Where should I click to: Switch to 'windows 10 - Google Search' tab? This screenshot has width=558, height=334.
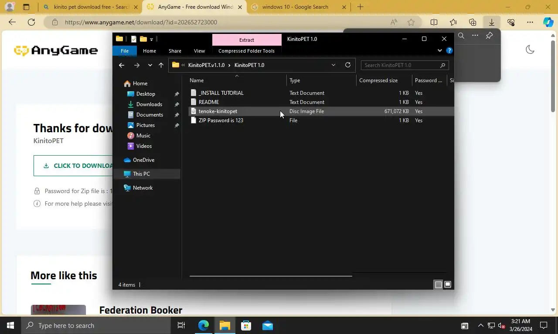[x=295, y=7]
